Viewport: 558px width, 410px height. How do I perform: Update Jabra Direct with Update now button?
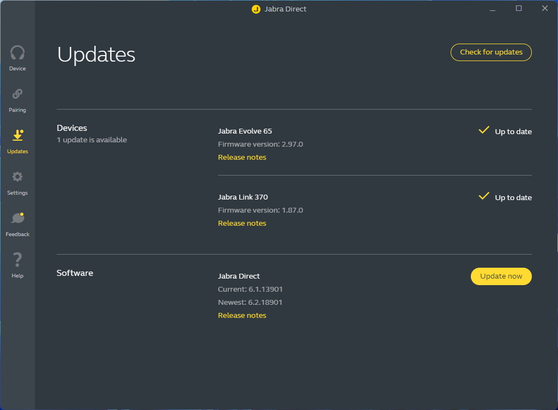click(x=501, y=276)
